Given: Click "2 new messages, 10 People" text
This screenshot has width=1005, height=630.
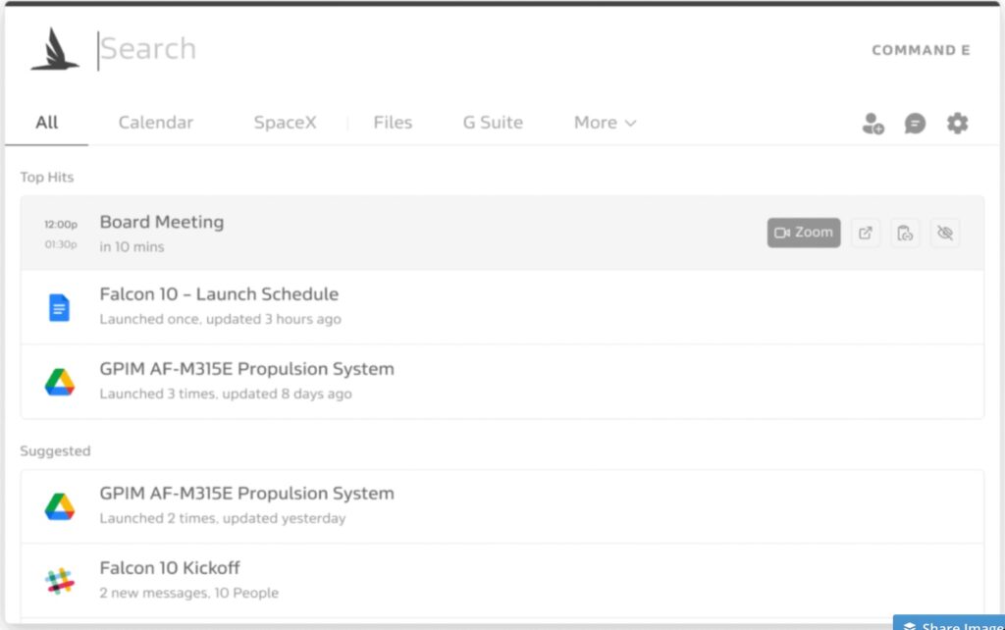Looking at the screenshot, I should (x=189, y=593).
